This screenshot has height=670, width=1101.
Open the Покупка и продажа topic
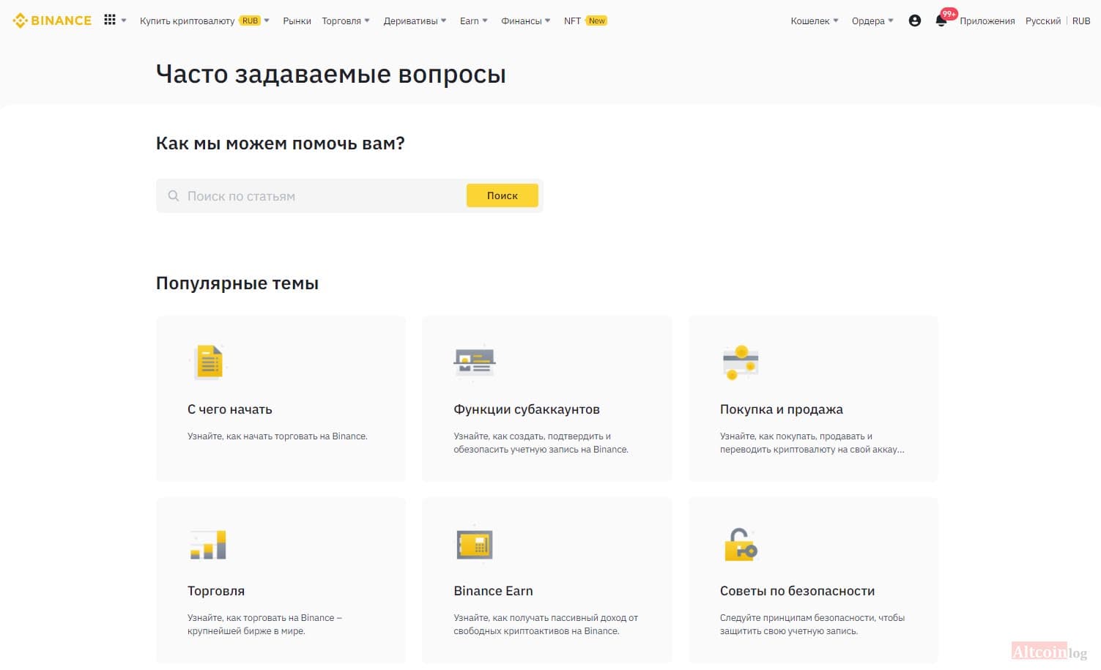click(x=782, y=409)
